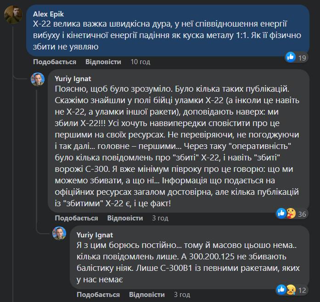Viewport: 320px width, 302px height.
Task: Click Yuriy Ignat's avatar on the last reply
Action: click(x=60, y=234)
